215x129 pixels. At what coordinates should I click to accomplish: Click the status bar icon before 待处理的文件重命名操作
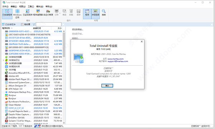point(39,126)
